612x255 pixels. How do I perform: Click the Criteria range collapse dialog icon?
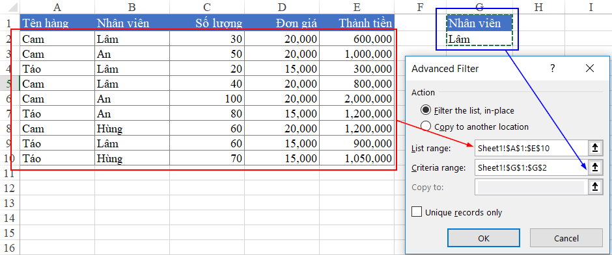[x=595, y=167]
